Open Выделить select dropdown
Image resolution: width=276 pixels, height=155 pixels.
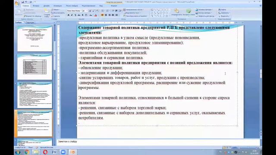point(224,16)
